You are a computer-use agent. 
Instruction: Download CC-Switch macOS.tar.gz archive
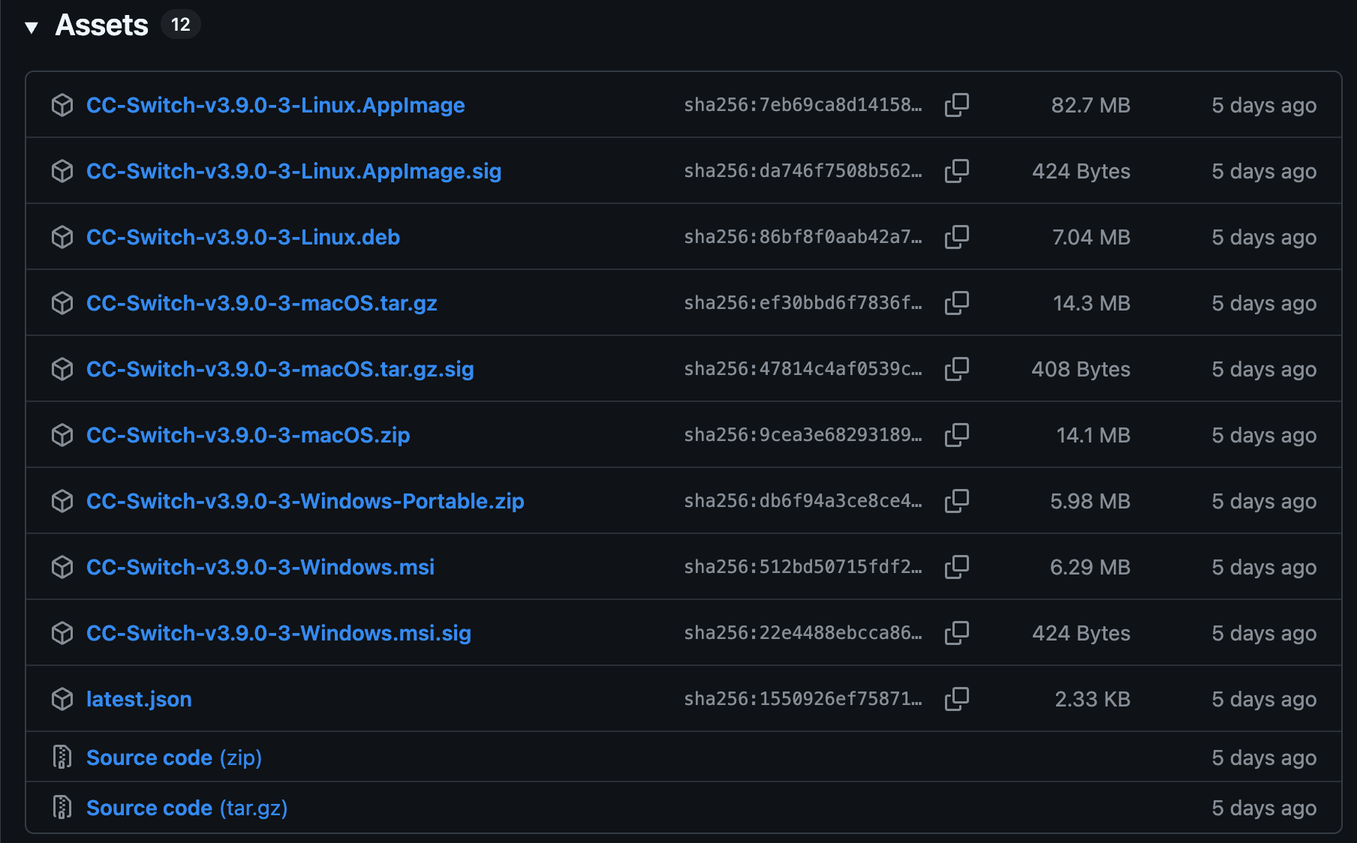point(261,303)
